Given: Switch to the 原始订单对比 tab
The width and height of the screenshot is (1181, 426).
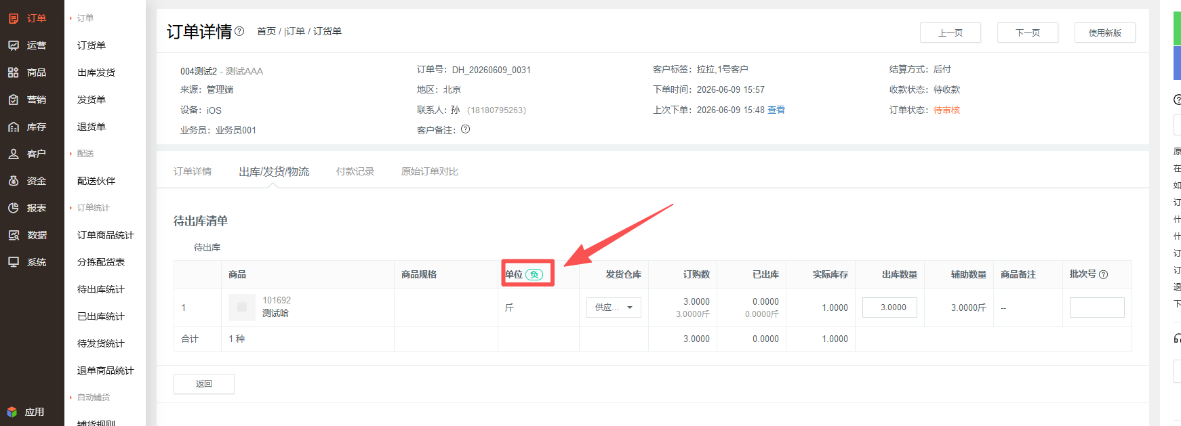Looking at the screenshot, I should tap(430, 171).
